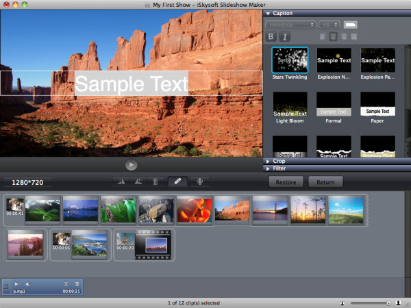Click the Restore button

pos(286,182)
